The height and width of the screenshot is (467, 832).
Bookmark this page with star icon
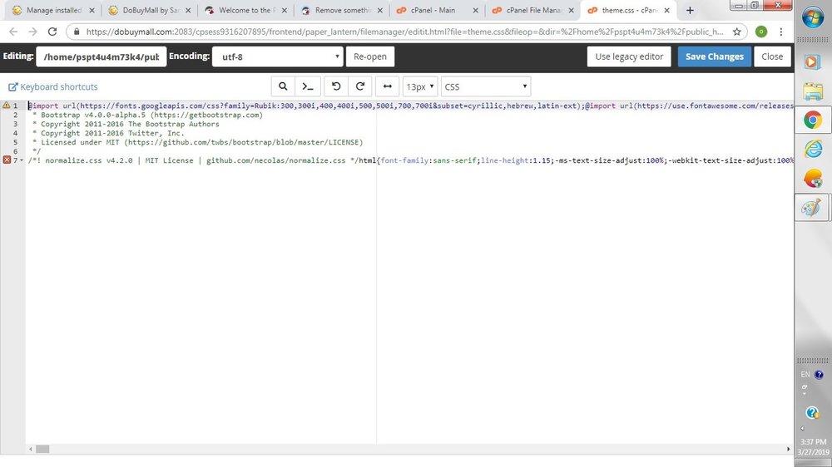[x=736, y=32]
